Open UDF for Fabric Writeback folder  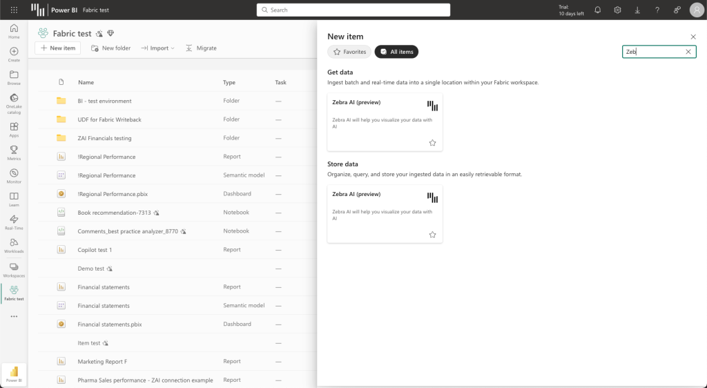[x=110, y=119]
